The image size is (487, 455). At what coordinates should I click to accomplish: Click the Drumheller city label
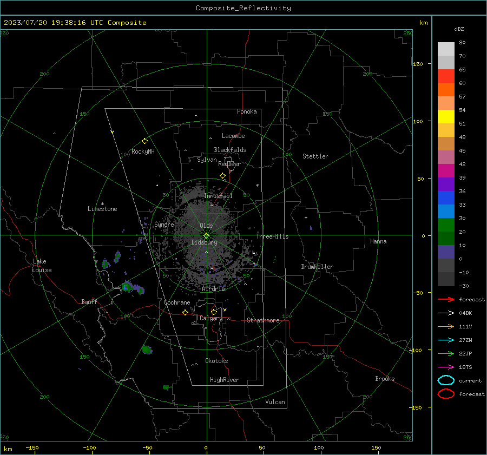click(317, 267)
